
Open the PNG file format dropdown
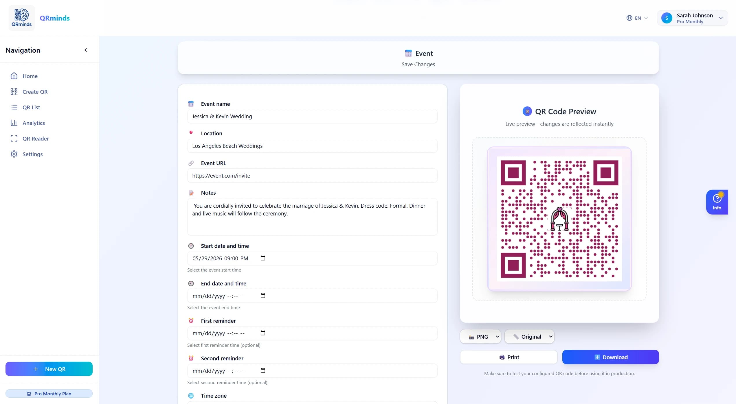pos(480,336)
